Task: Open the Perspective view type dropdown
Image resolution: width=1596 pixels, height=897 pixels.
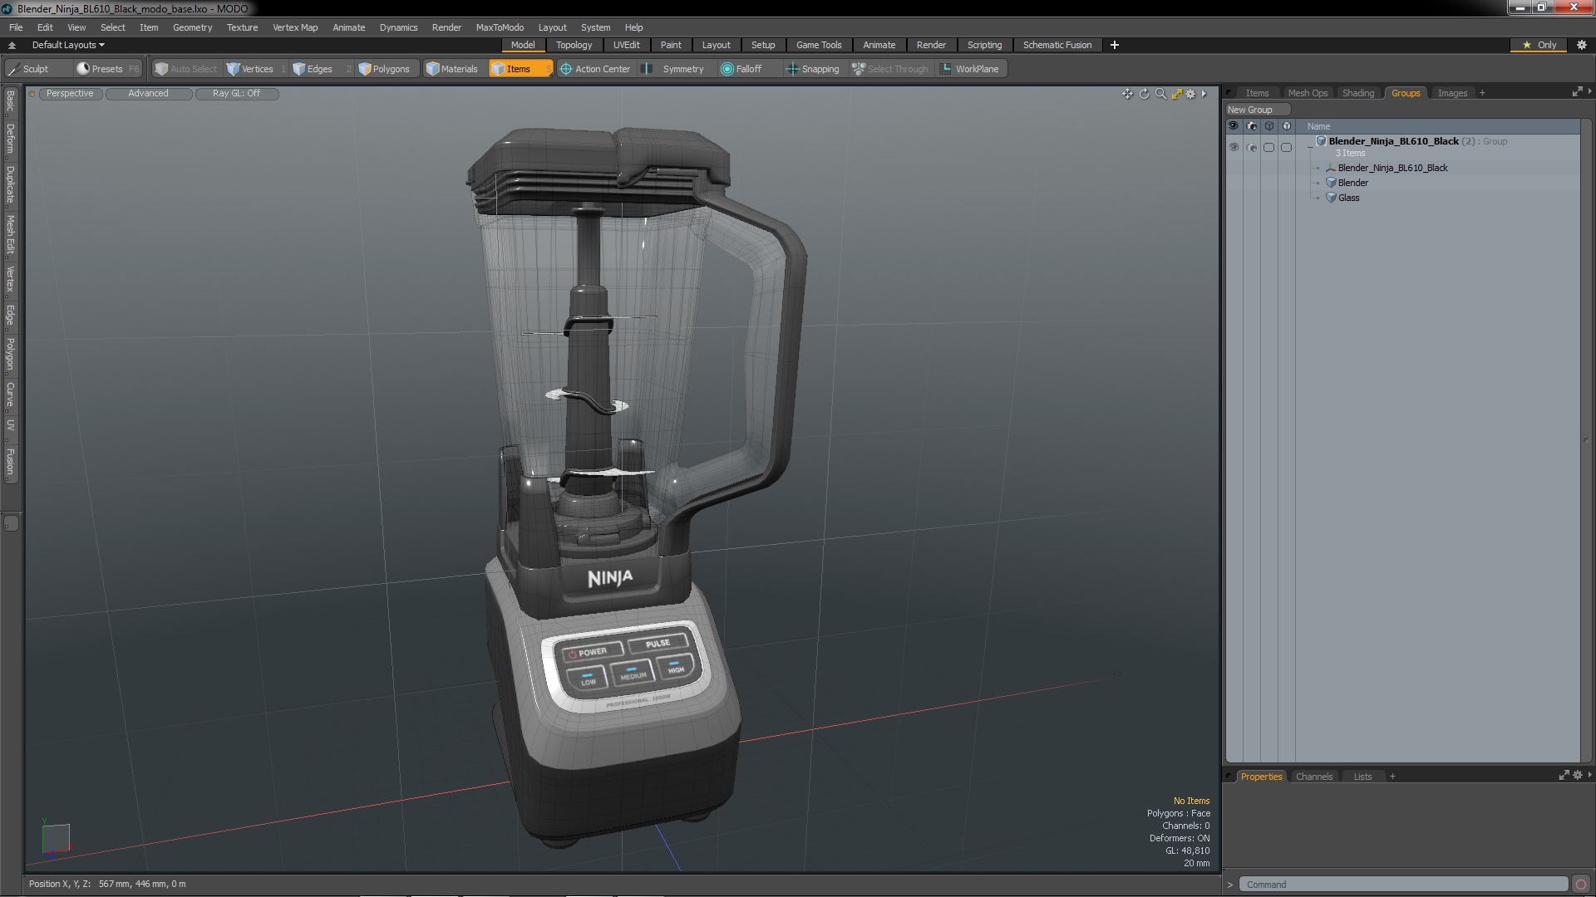Action: click(x=70, y=93)
